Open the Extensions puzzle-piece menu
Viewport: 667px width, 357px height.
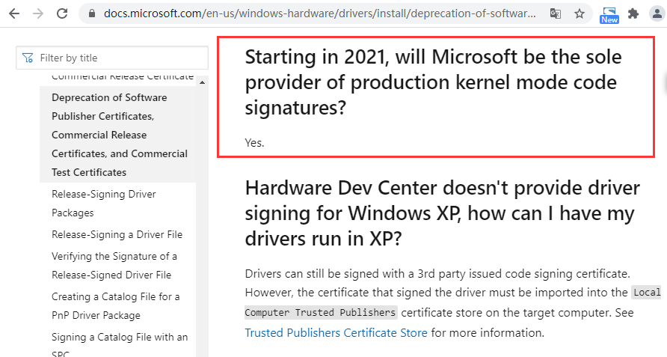point(633,13)
